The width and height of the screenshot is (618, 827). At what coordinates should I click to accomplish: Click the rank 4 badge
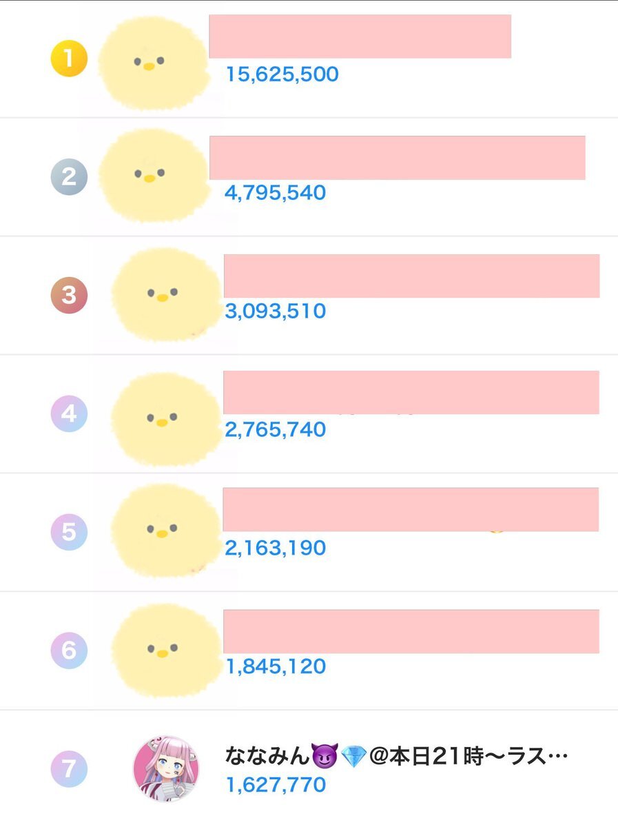point(69,413)
